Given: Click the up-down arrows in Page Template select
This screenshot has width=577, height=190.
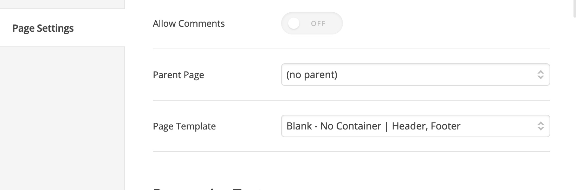Looking at the screenshot, I should click(540, 126).
